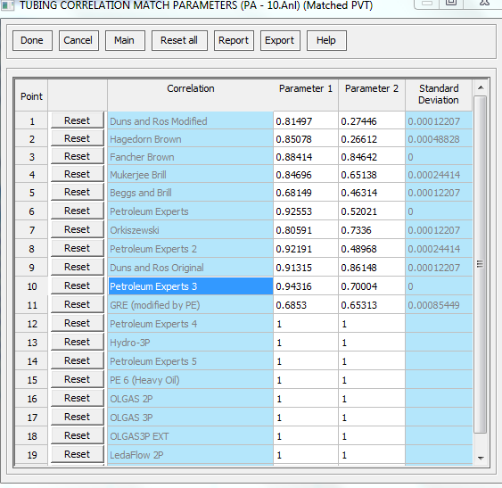Reset the OLGAS3P EXT row
The width and height of the screenshot is (502, 488).
tap(78, 435)
